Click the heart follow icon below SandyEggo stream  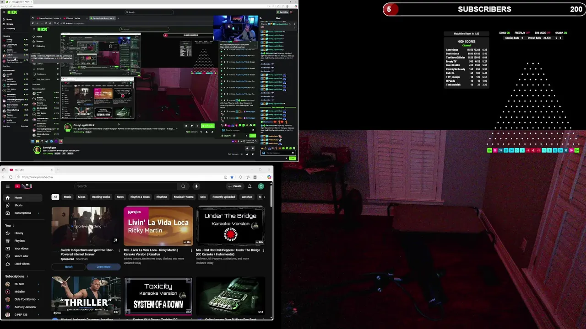click(253, 148)
